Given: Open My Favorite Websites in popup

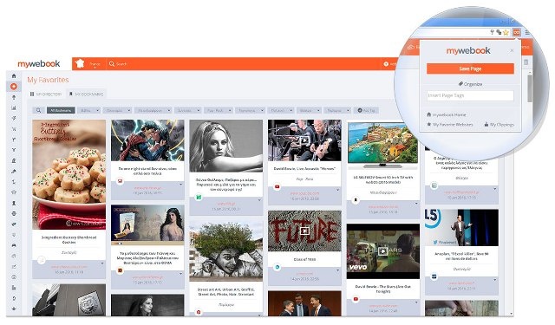Looking at the screenshot, I should tap(450, 125).
